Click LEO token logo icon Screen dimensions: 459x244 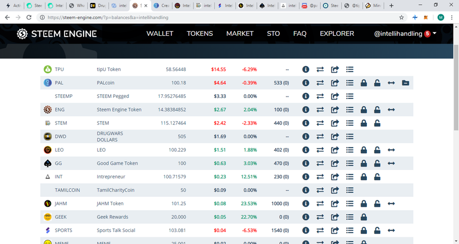[x=47, y=150]
